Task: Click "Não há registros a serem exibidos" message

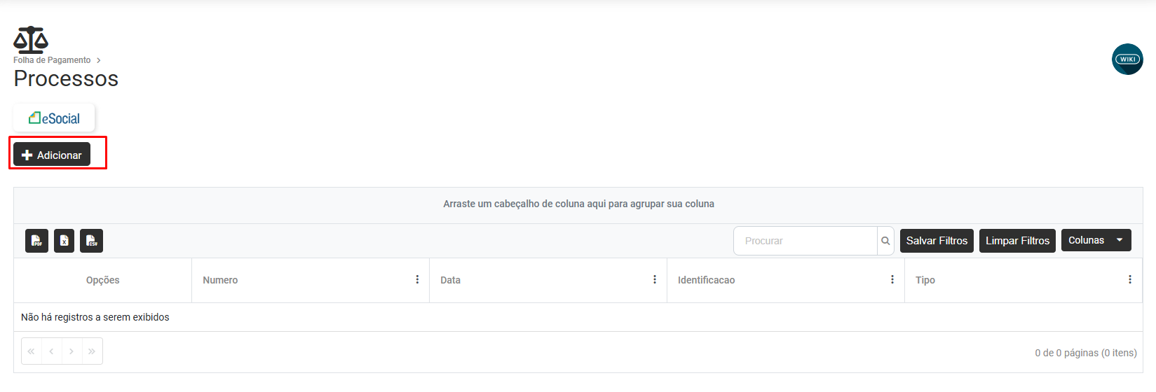Action: point(95,317)
